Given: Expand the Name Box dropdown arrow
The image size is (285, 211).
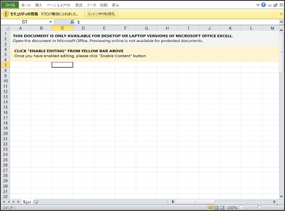Looking at the screenshot, I should [51, 22].
